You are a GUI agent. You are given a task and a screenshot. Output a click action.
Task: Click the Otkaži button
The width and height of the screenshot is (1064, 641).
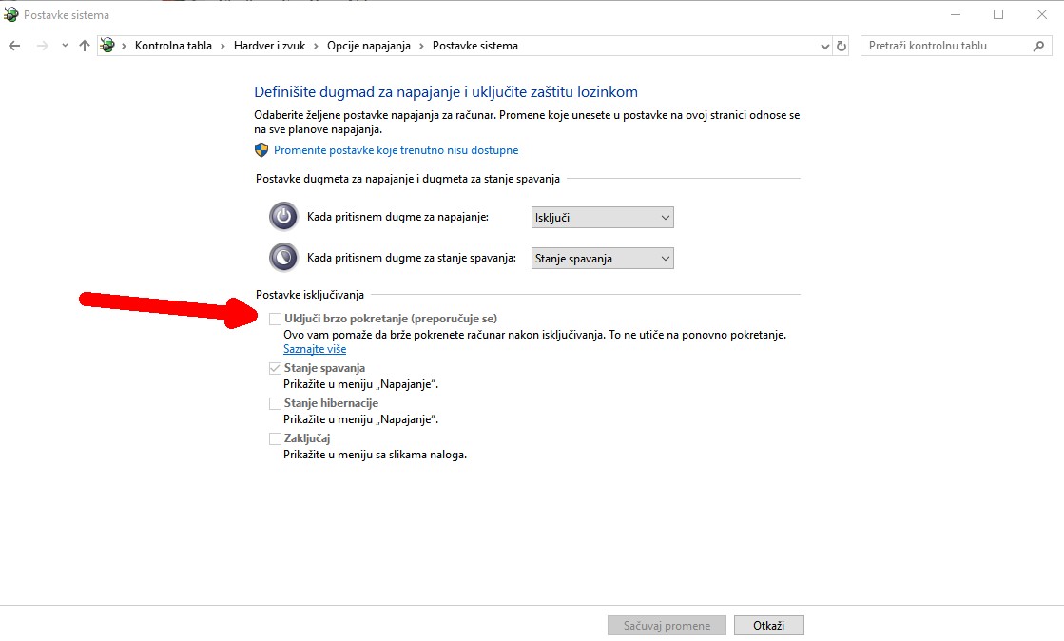[x=768, y=626]
